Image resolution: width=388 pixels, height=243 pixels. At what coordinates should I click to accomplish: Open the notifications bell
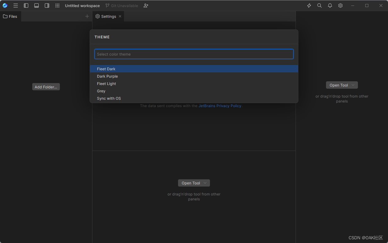(330, 5)
